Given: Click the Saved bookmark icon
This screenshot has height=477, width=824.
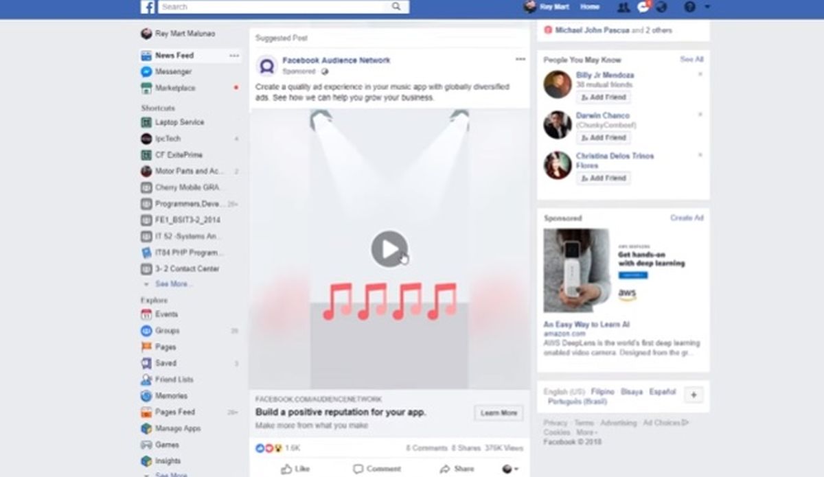Looking at the screenshot, I should coord(146,363).
